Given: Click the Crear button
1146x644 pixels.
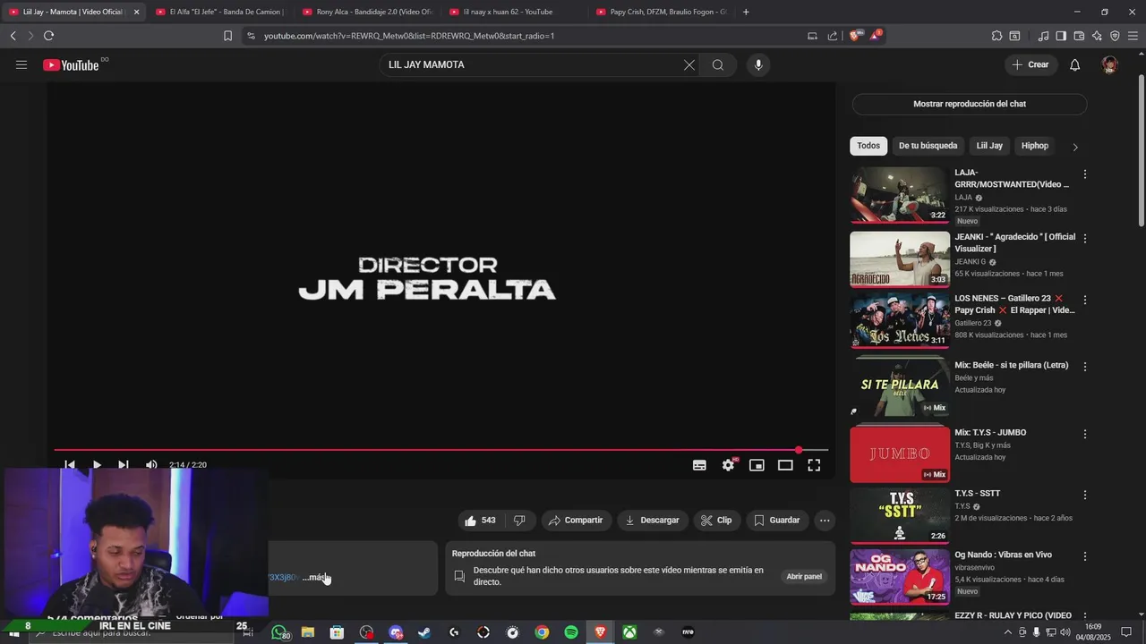Looking at the screenshot, I should (1031, 64).
